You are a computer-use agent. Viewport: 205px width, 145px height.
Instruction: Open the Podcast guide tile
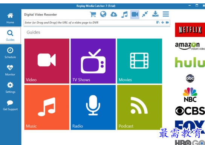[139, 107]
